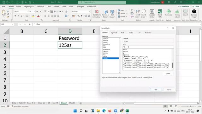202x114 pixels.
Task: Select the Sheet1 tab
Action: coord(55,103)
